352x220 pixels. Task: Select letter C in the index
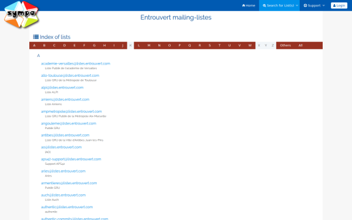point(54,45)
